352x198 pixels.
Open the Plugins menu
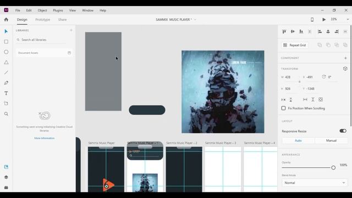pos(58,10)
